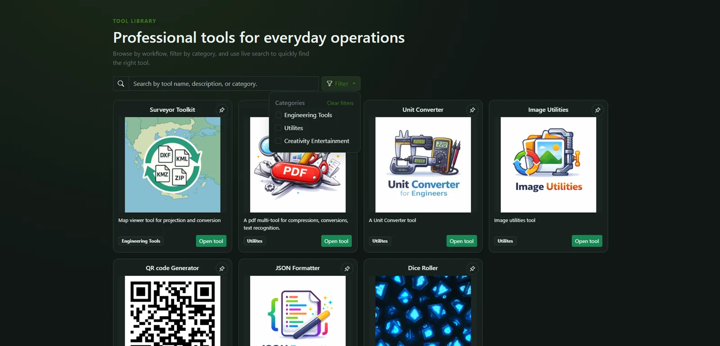
Task: Open the PDF multi-tool
Action: tap(336, 241)
